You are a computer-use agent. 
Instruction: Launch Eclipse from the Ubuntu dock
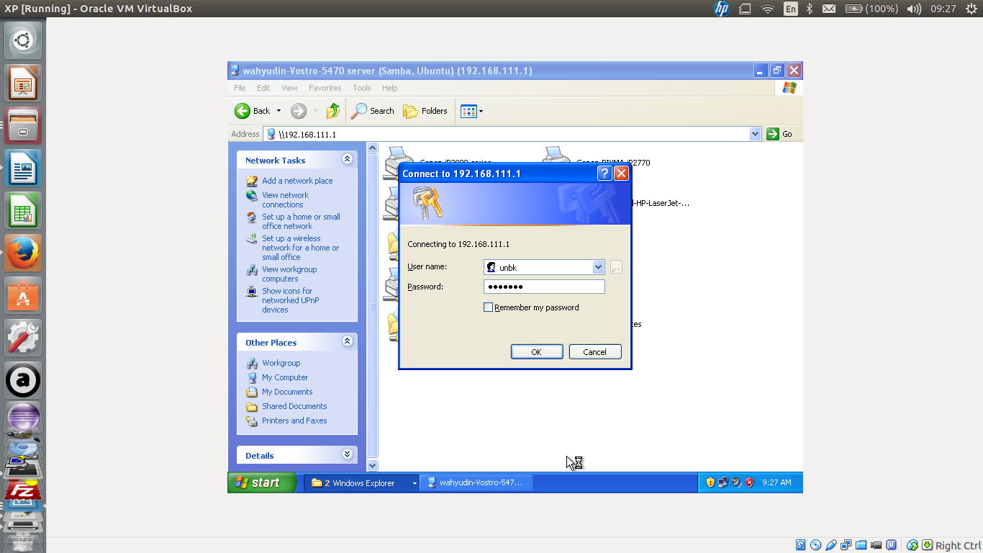point(23,418)
